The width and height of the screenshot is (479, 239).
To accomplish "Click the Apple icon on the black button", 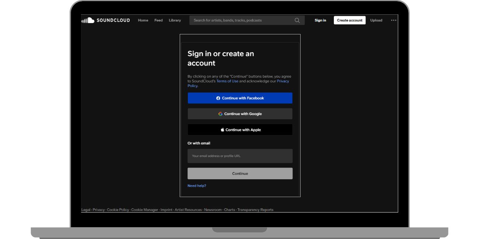I will coord(222,129).
